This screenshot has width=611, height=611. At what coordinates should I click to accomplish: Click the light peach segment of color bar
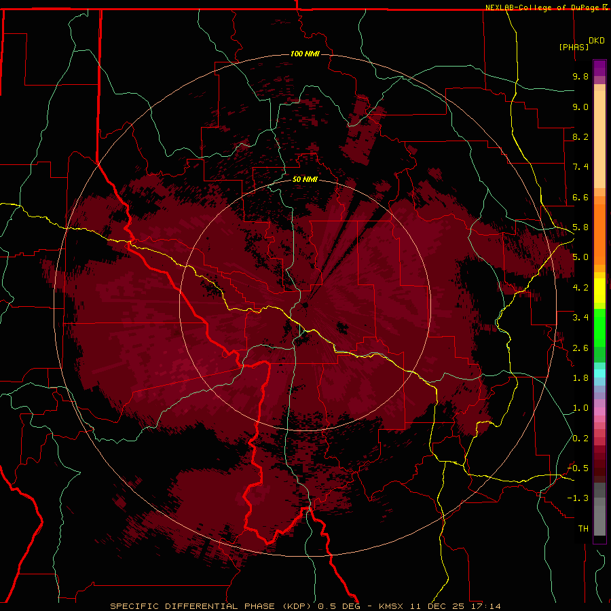[599, 139]
